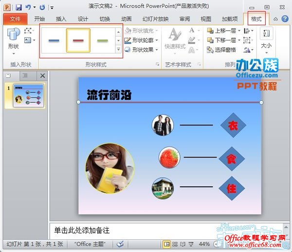
Task: Click the Save icon in quick access toolbar
Action: tap(18, 7)
